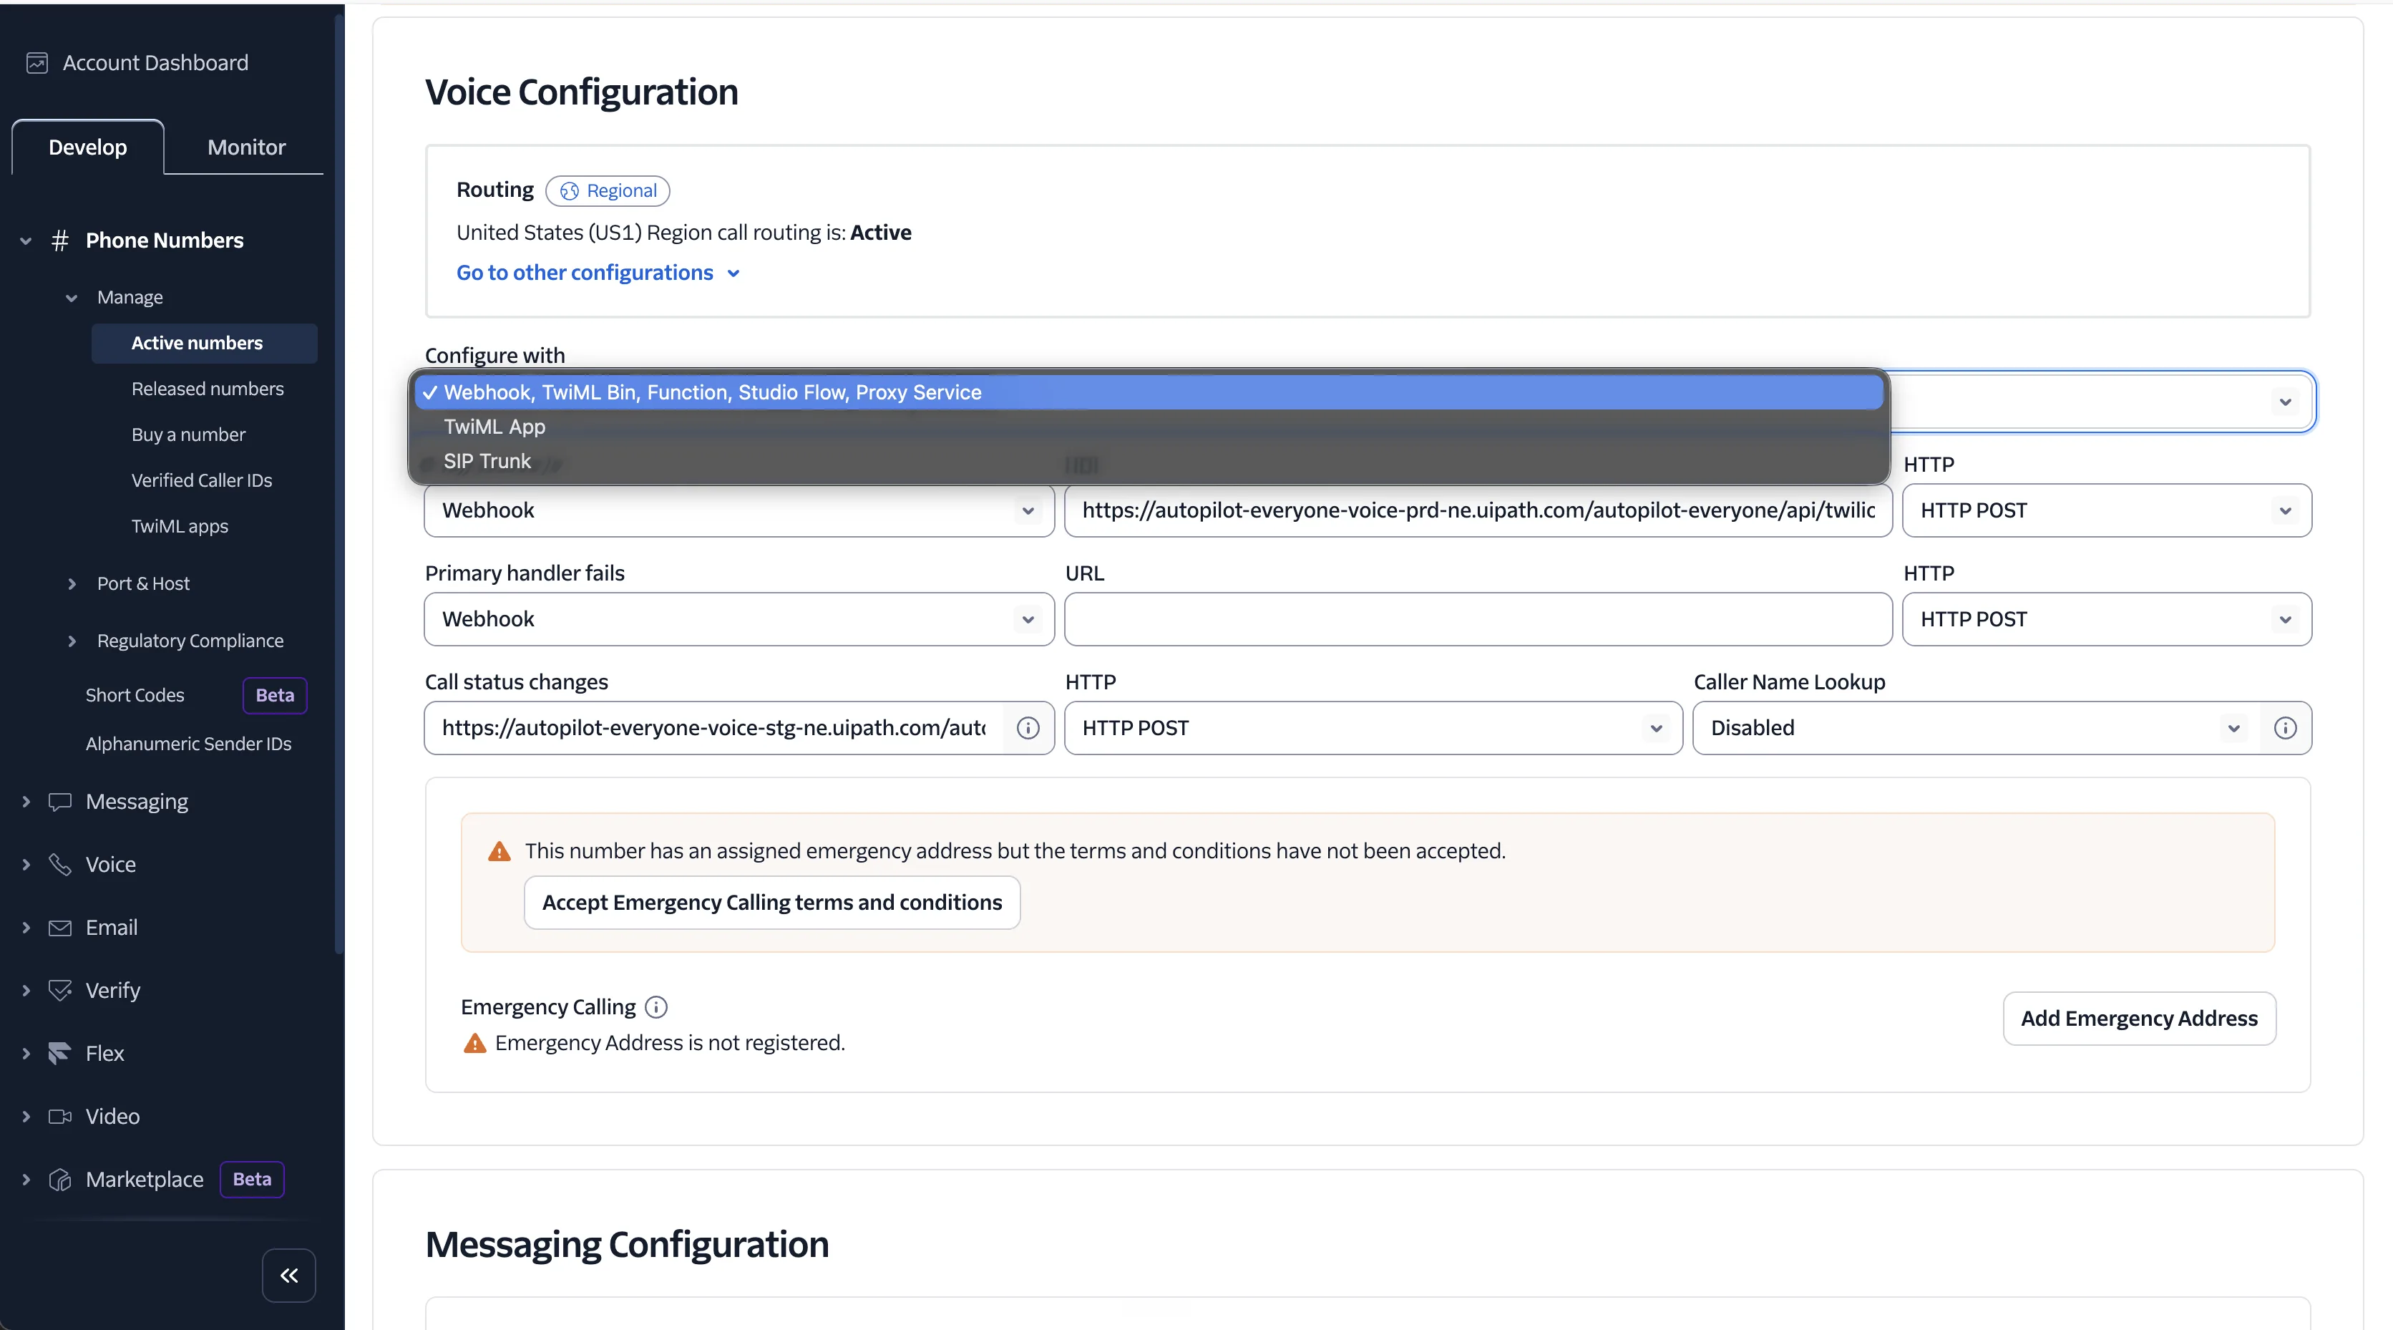
Task: Open Primary handler fails Webhook dropdown
Action: click(x=739, y=619)
